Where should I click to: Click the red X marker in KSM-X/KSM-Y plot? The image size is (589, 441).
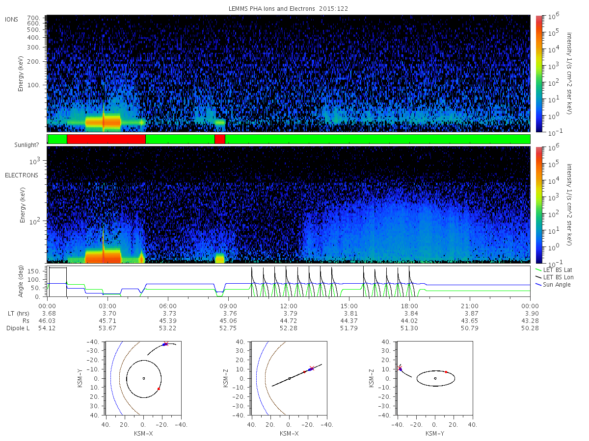click(166, 343)
